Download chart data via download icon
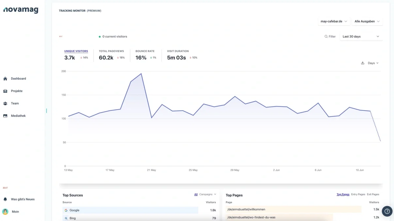 point(362,63)
